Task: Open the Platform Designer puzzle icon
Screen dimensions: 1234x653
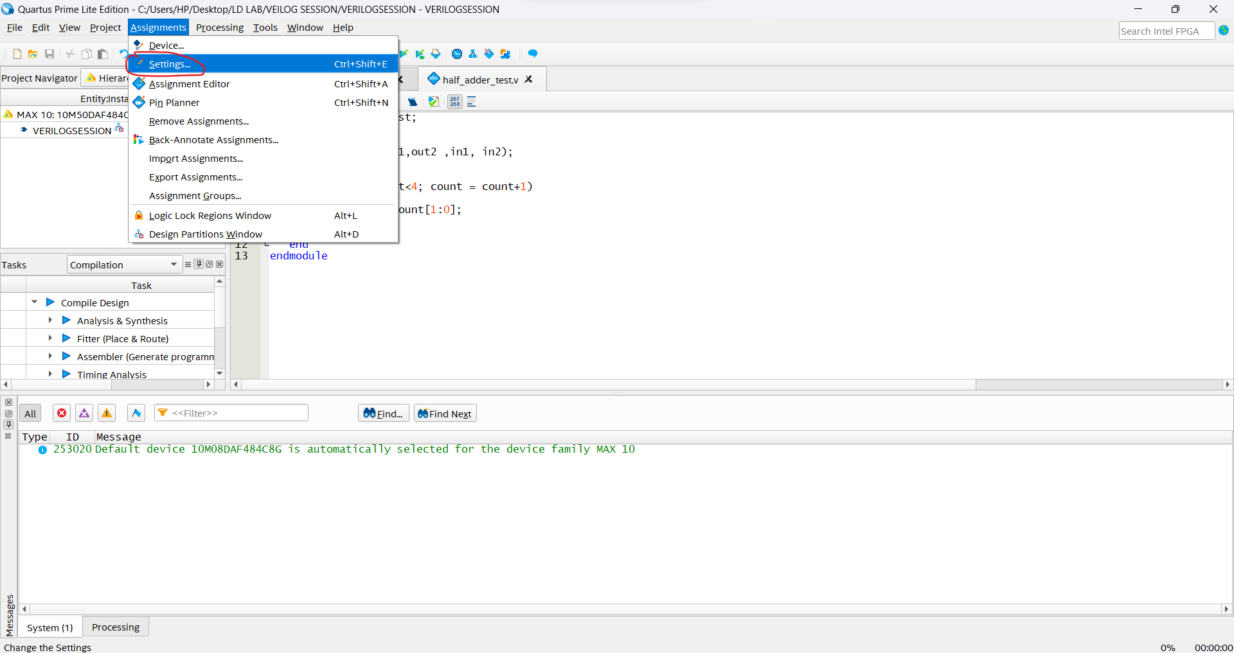Action: click(505, 54)
